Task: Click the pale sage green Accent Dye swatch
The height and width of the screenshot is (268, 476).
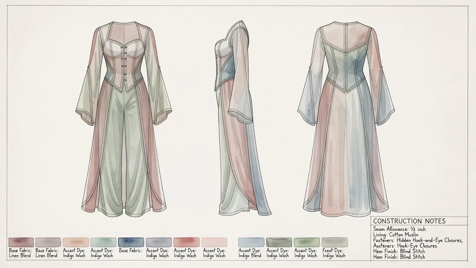Action: pyautogui.click(x=103, y=242)
